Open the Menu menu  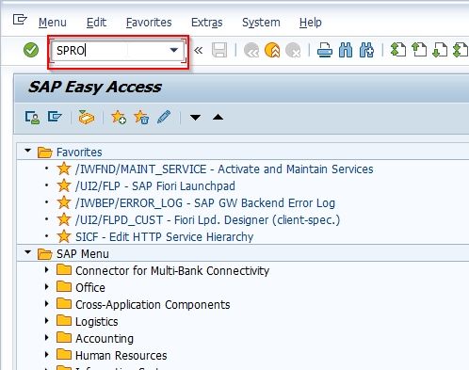click(x=53, y=23)
